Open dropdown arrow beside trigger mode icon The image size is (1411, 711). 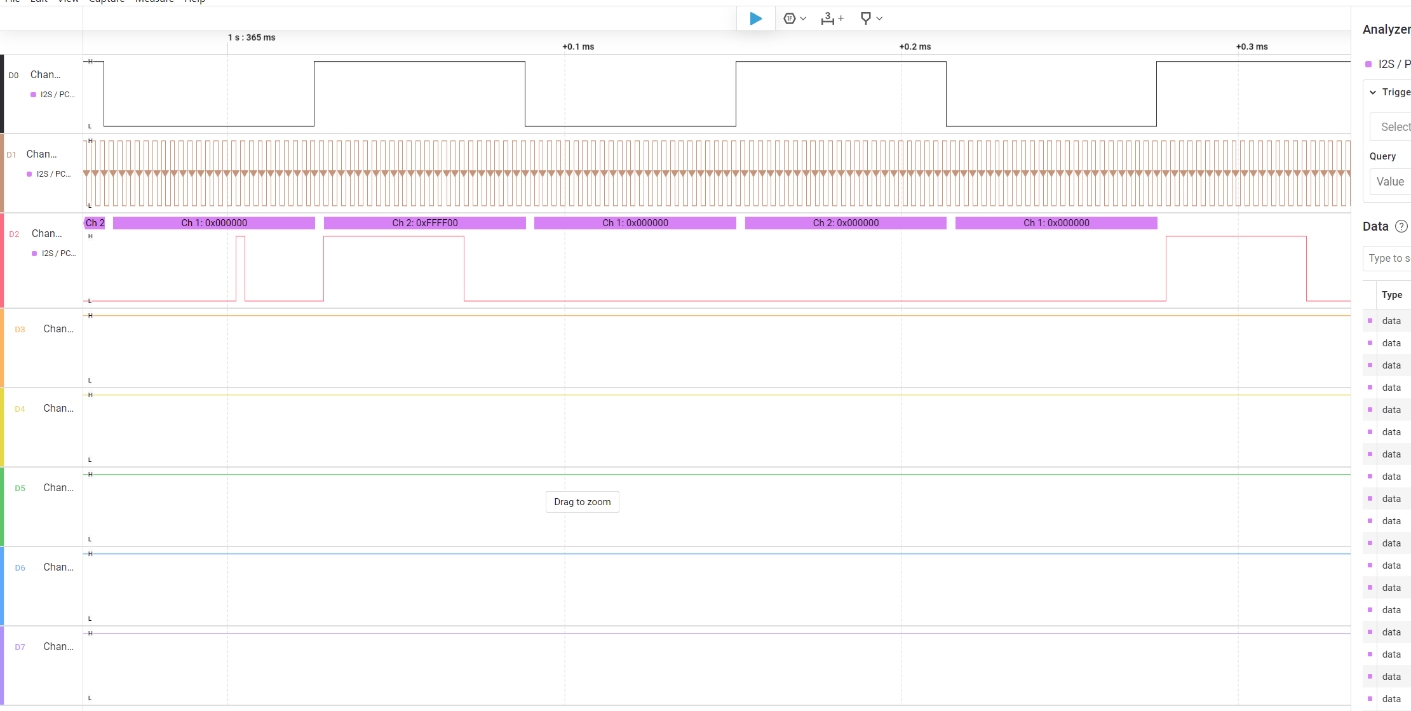tap(804, 18)
